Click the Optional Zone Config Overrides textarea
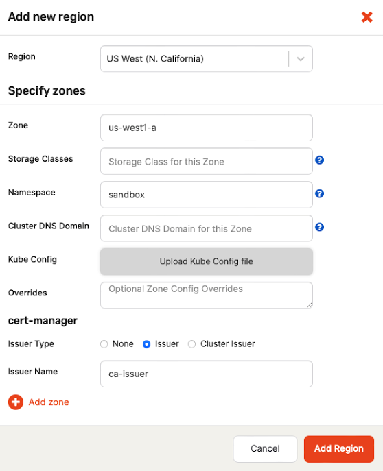This screenshot has height=471, width=383. 207,295
